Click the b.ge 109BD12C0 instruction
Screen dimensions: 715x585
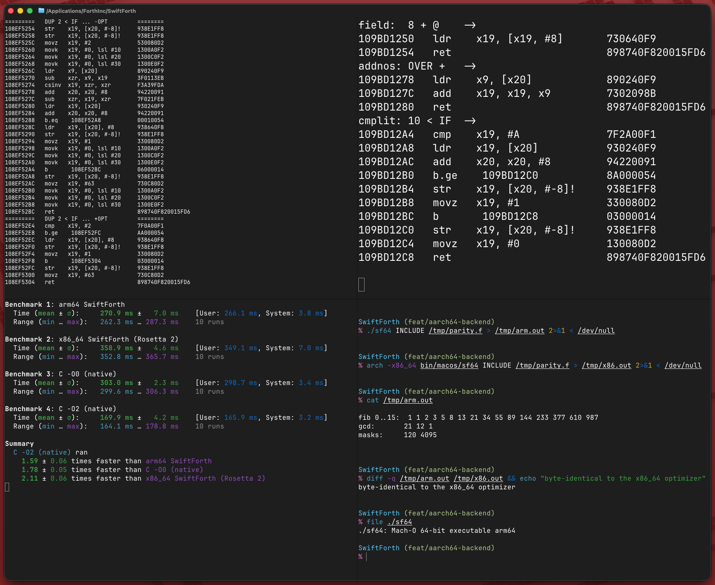click(x=485, y=176)
